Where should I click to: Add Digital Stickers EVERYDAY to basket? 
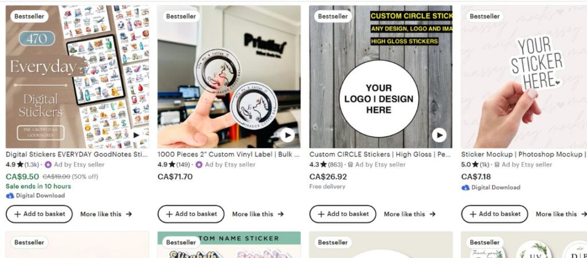pos(40,214)
